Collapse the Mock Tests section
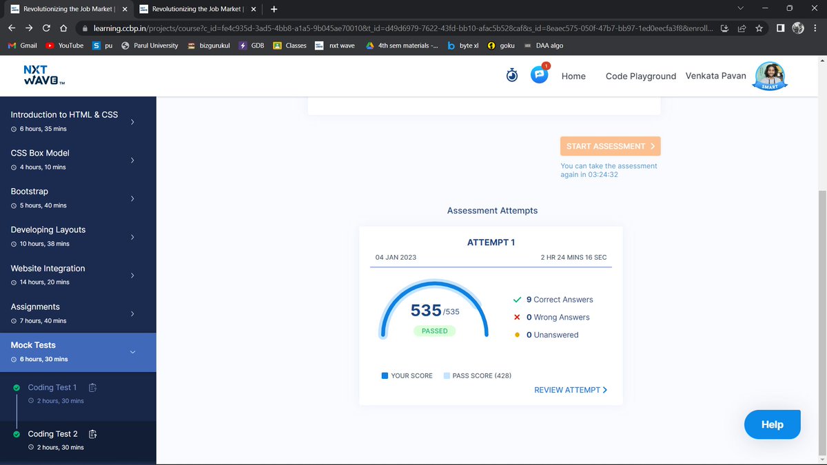Screen dimensions: 827x465 coord(78,352)
